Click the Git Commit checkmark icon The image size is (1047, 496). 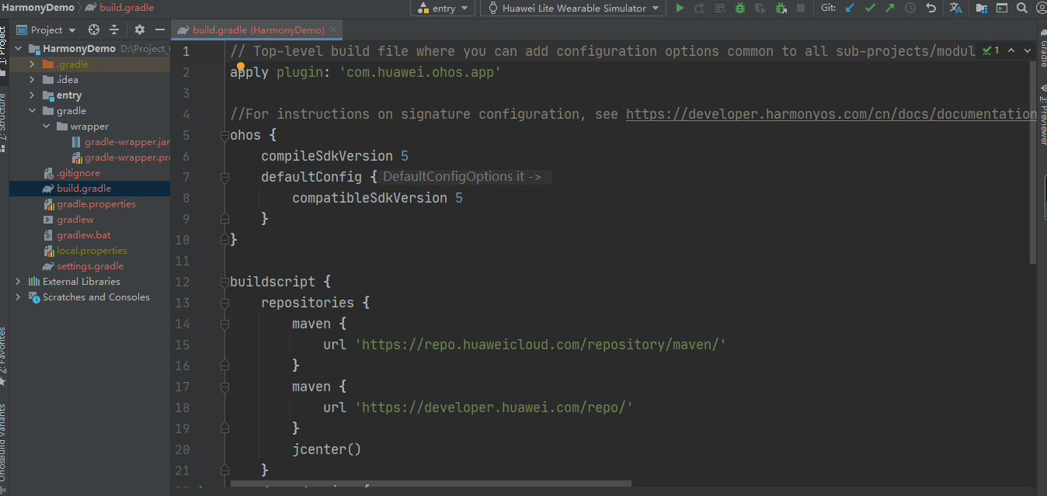(870, 9)
